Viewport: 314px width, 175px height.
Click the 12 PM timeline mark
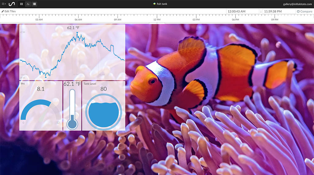point(157,19)
